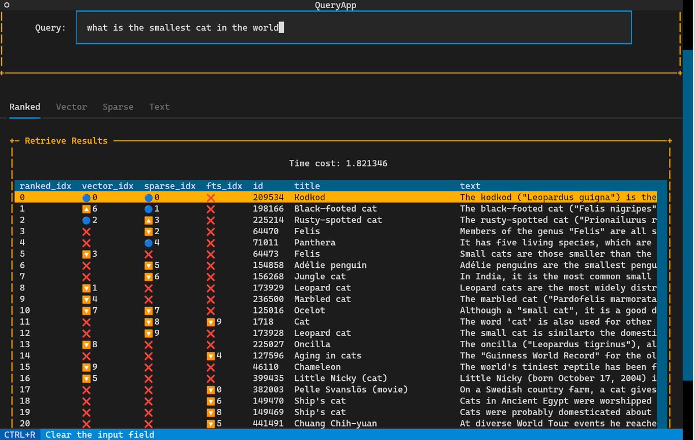
Task: Click the down-arrow sparse_idx 2 in the Felis 64470 row
Action: (151, 231)
